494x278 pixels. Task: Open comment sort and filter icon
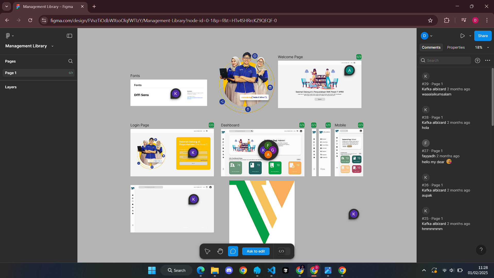coord(478,60)
